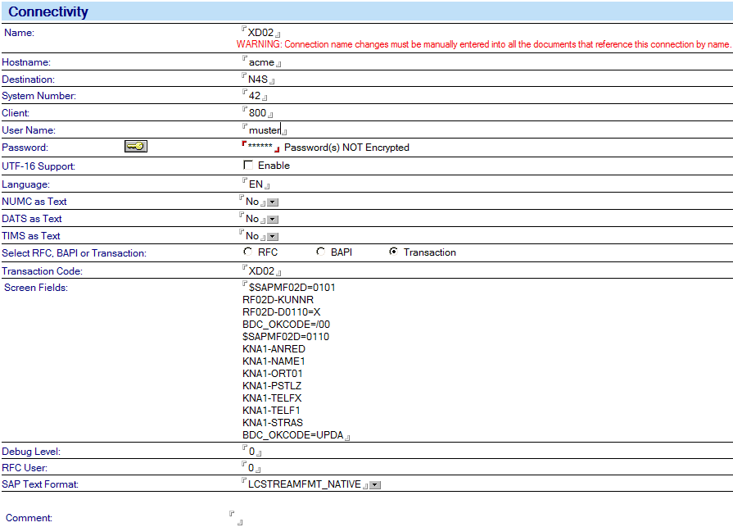733x527 pixels.
Task: Click the RFC User field value
Action: click(x=251, y=468)
